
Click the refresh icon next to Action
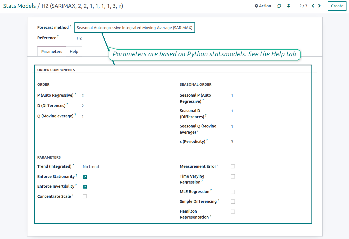279,6
